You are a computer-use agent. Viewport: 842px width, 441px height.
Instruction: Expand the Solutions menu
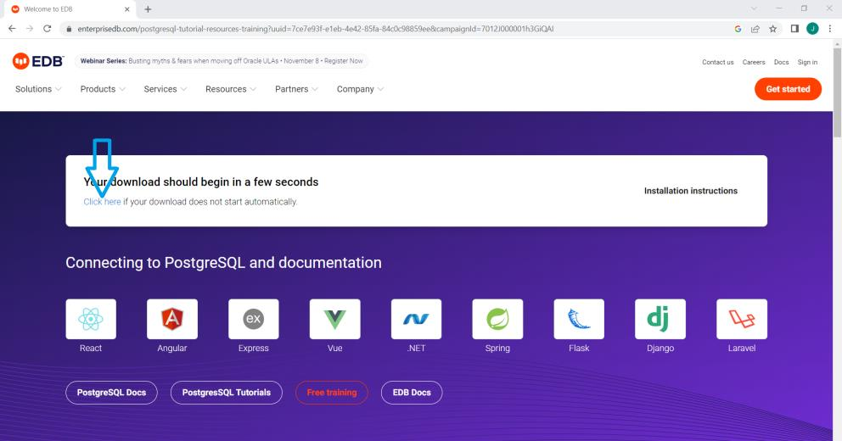coord(38,89)
